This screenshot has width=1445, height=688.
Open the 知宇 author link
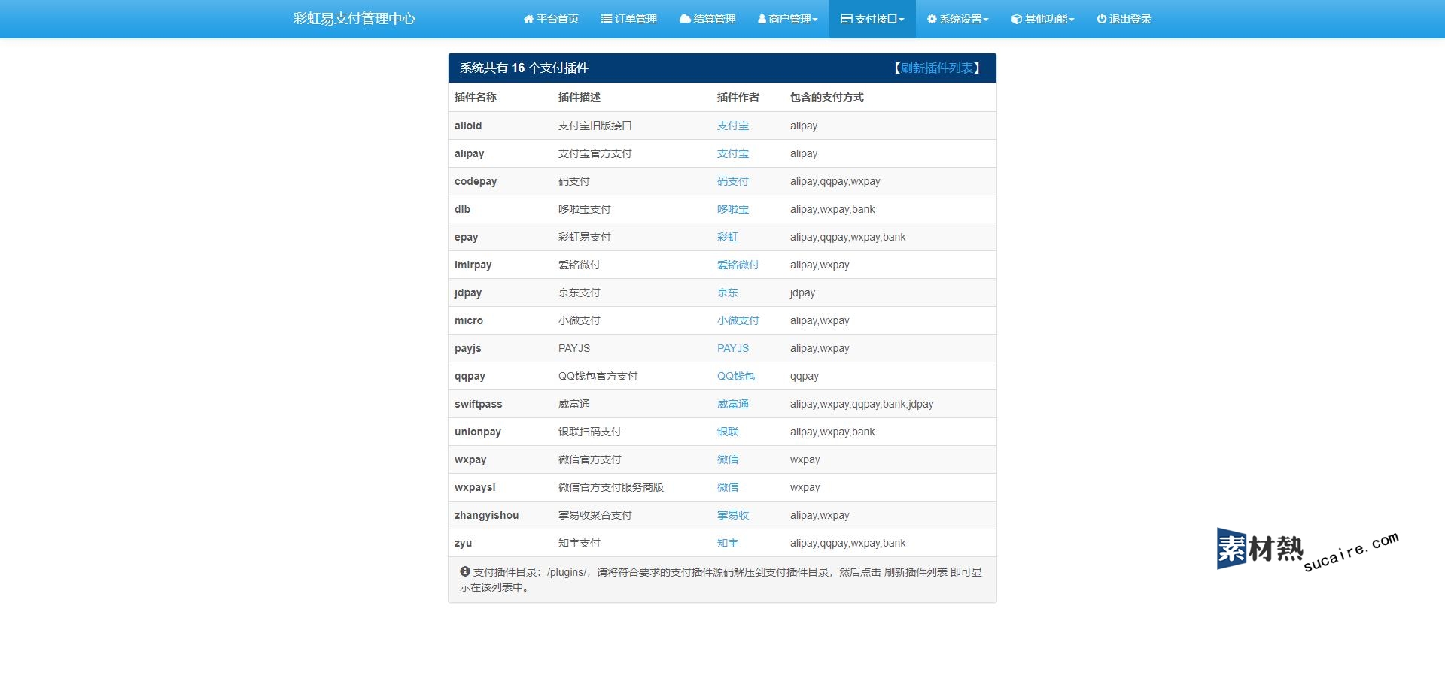(728, 543)
